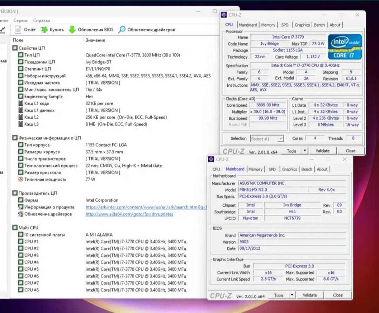379x313 pixels.
Task: Open the aida64.com driver updates link
Action: pyautogui.click(x=129, y=214)
